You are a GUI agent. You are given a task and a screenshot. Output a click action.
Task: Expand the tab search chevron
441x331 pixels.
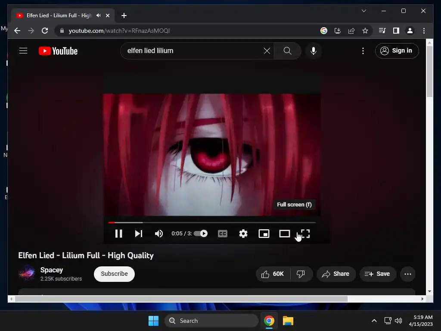coord(363,11)
